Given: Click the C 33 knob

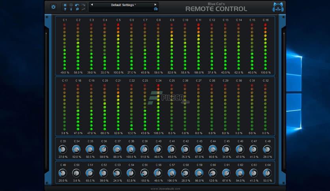Looking at the screenshot, I should point(62,149).
